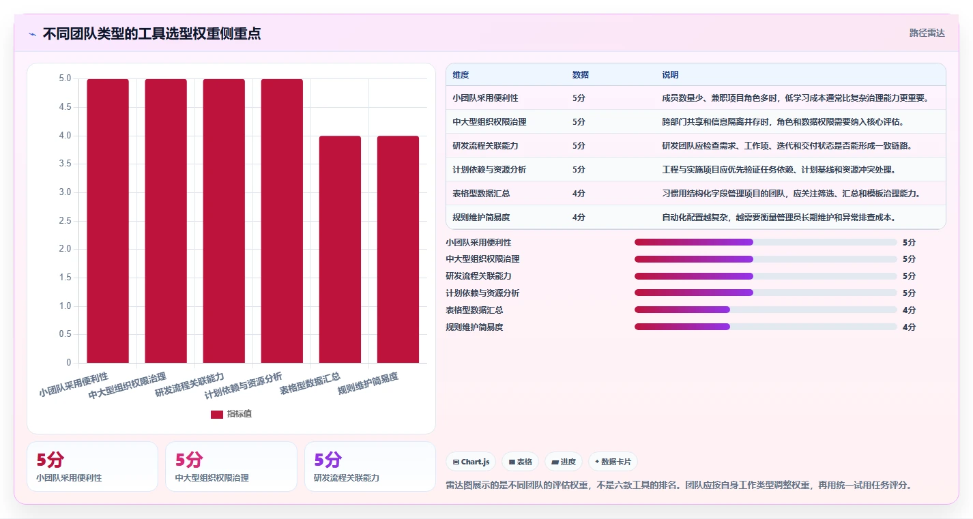Click the 表格型数据汇总 progress bar

coord(766,310)
